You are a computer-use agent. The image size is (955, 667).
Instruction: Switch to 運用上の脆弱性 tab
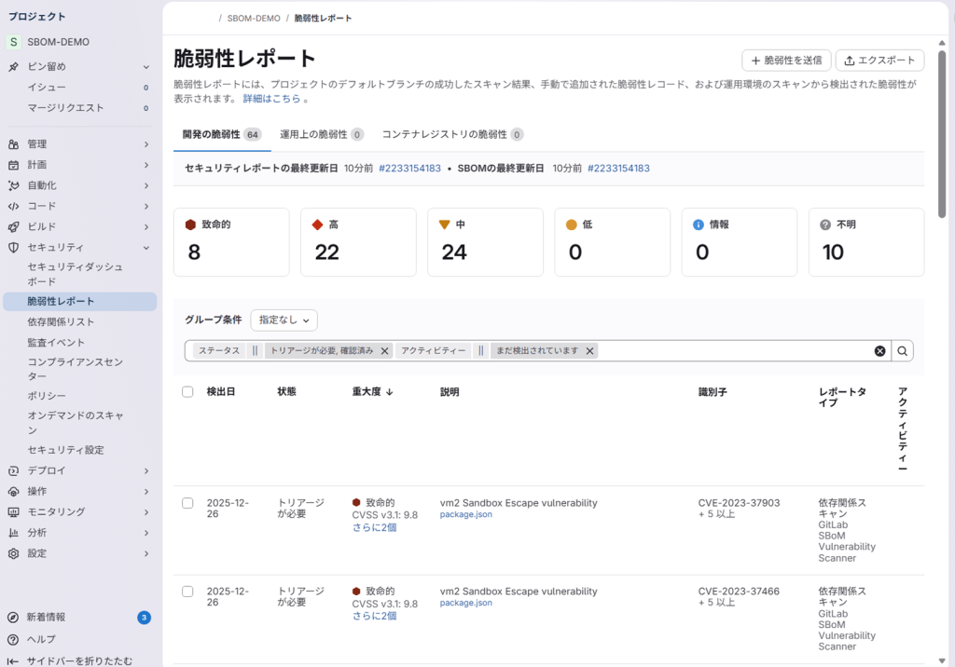coord(321,134)
